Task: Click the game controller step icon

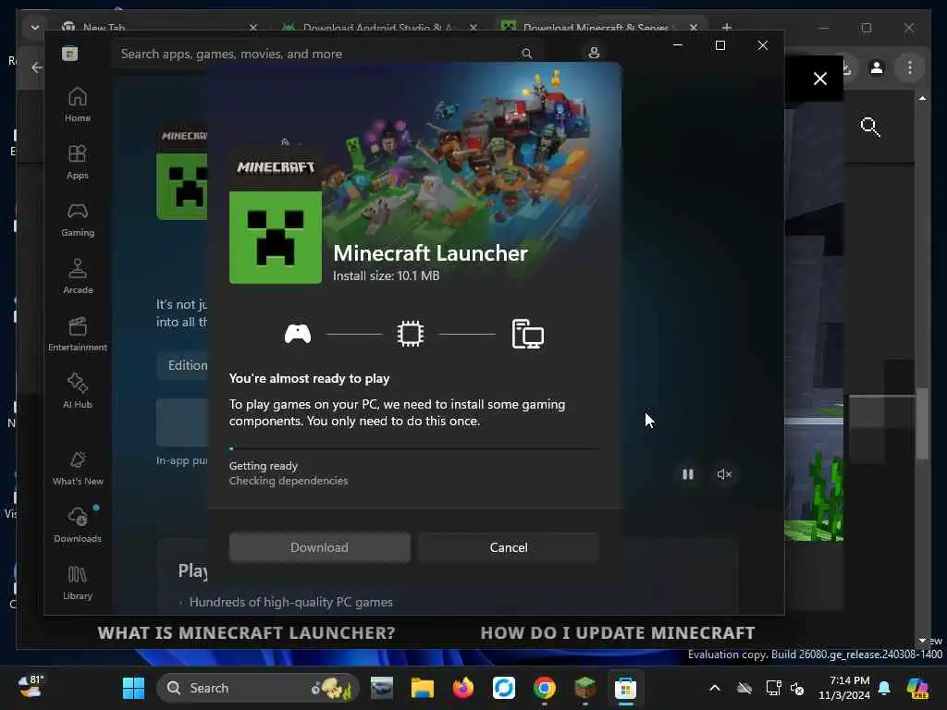Action: [298, 334]
